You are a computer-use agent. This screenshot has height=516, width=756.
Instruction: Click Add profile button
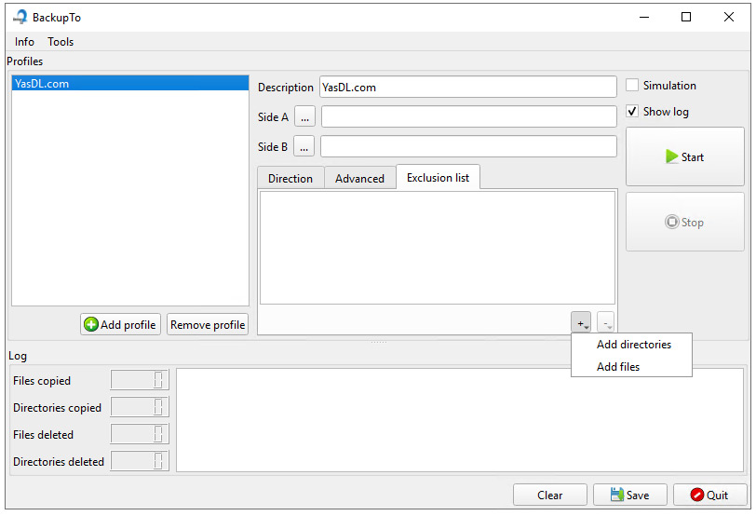tap(120, 324)
